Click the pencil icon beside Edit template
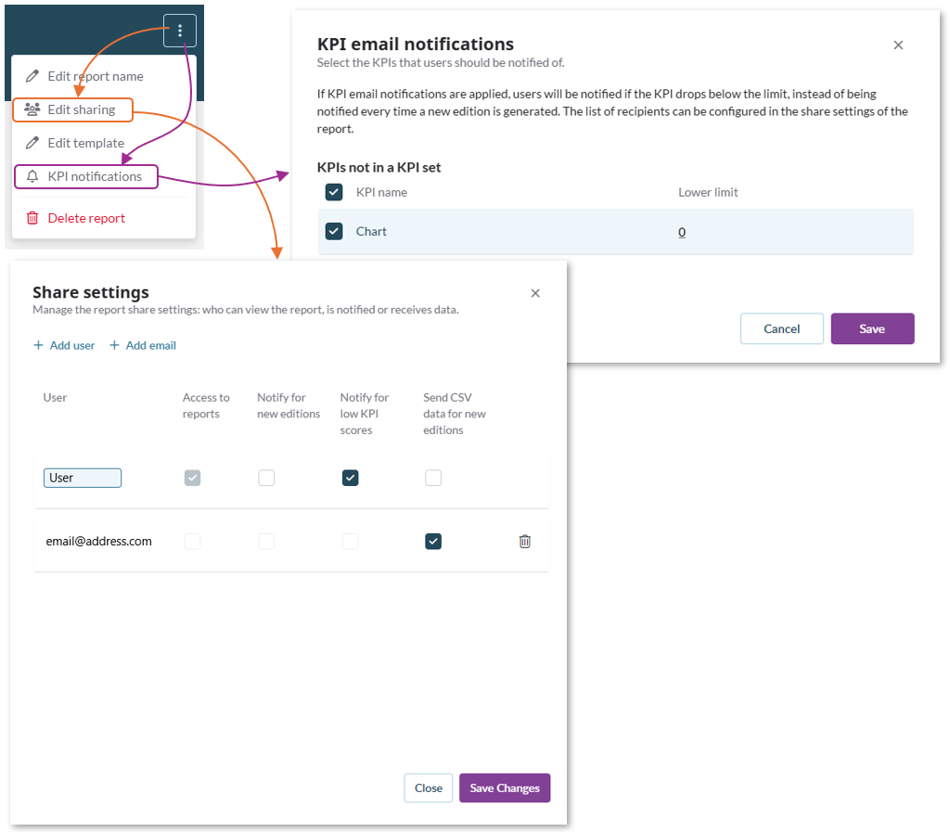 pyautogui.click(x=32, y=143)
